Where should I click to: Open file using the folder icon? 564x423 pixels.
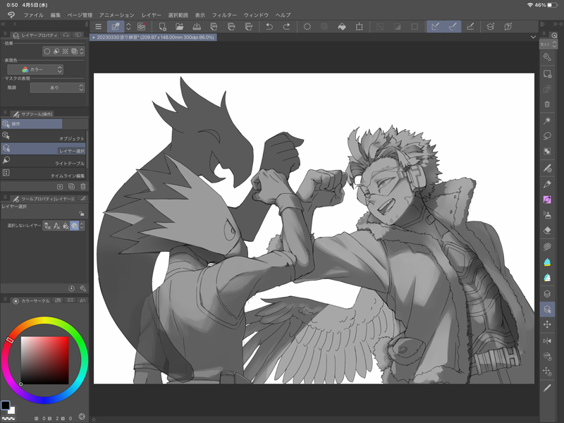179,27
